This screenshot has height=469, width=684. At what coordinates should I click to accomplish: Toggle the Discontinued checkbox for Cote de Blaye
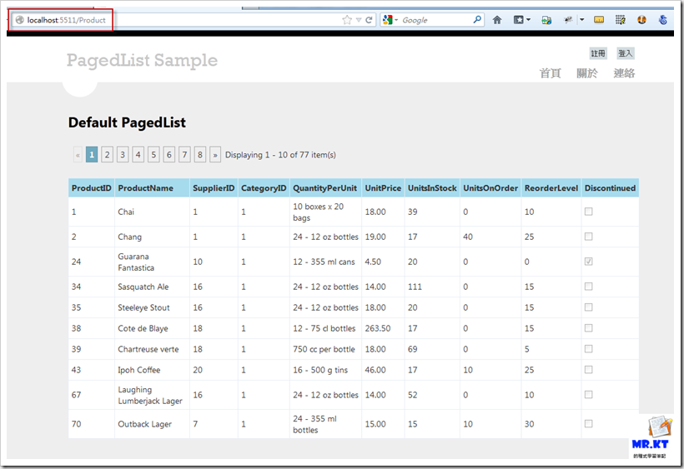coord(588,328)
